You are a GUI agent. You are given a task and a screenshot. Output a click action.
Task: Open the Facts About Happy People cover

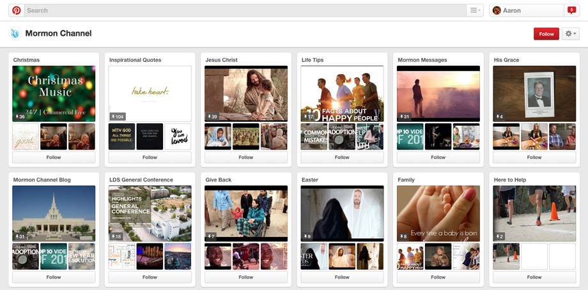click(x=342, y=94)
